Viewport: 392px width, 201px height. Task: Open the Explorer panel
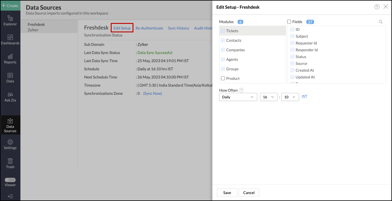(x=10, y=21)
